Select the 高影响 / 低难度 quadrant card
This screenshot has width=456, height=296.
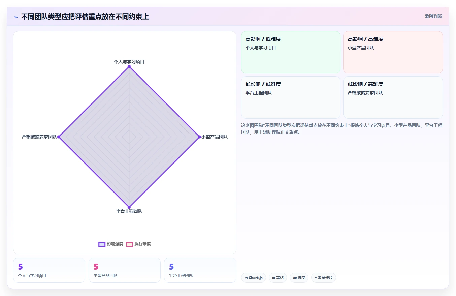point(291,52)
